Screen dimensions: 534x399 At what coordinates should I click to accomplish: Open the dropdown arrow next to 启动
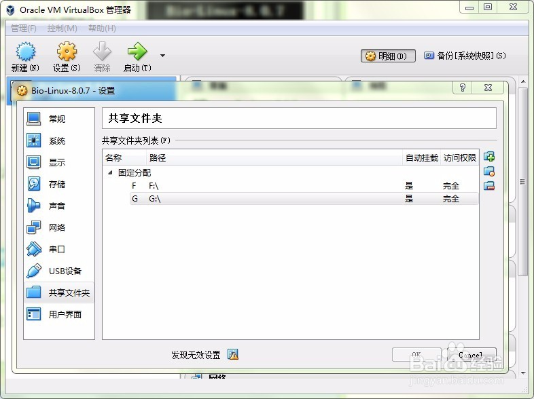(x=163, y=56)
